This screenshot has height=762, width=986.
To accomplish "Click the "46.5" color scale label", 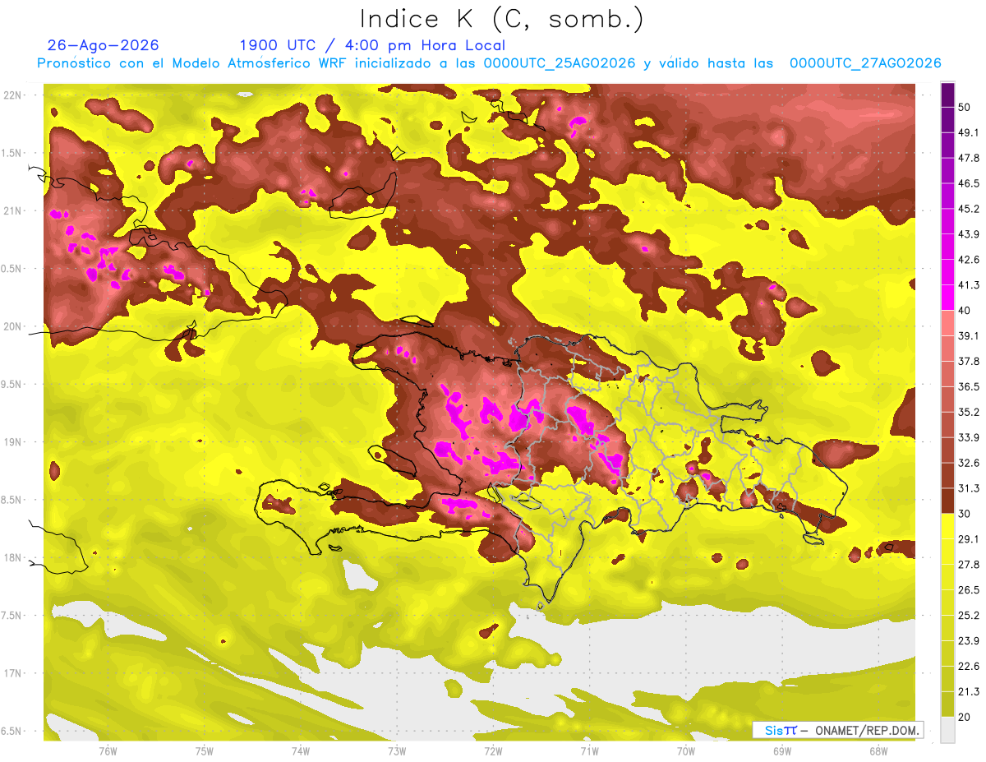I will [969, 184].
